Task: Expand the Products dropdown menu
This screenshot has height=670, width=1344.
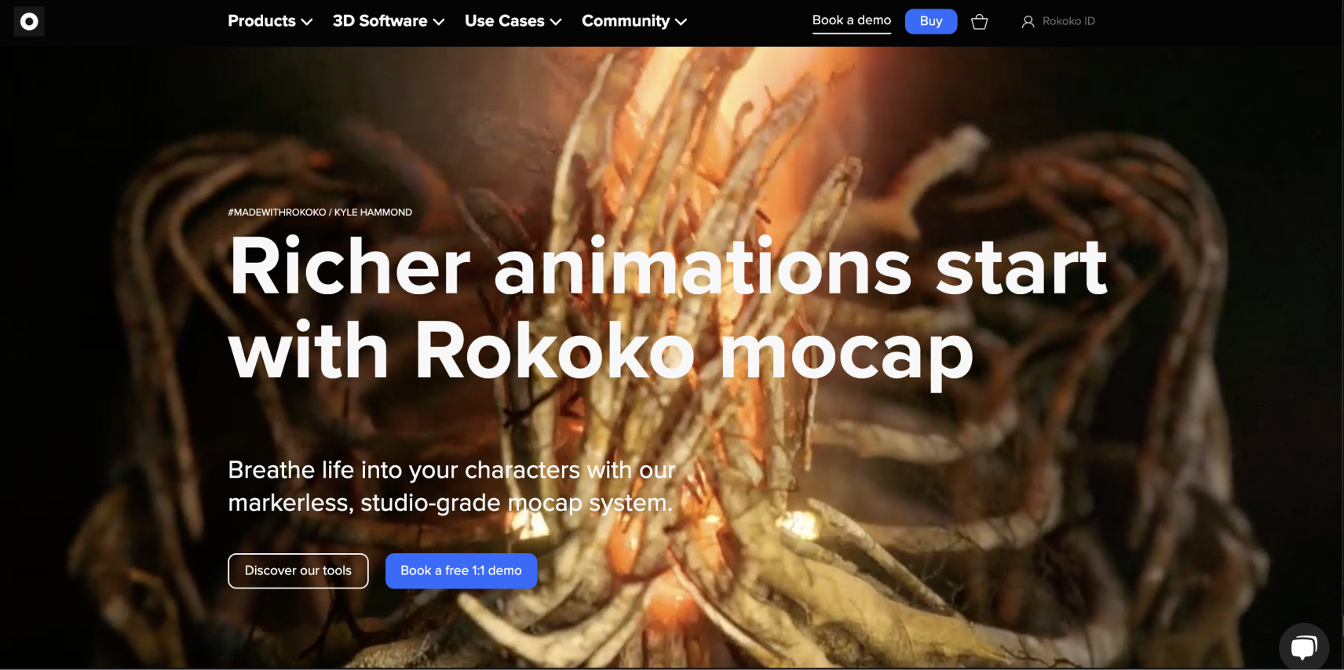Action: (270, 21)
